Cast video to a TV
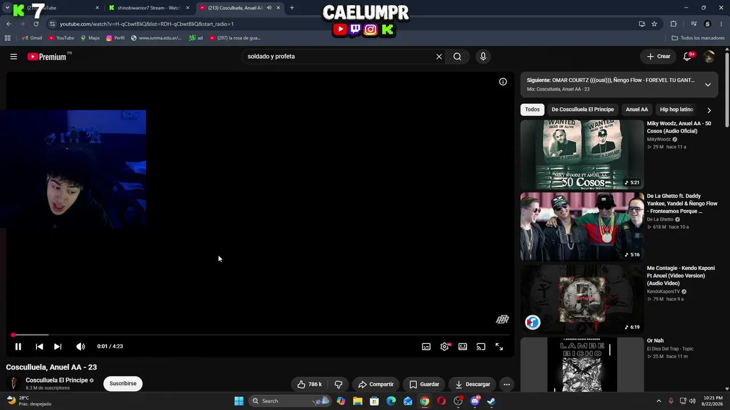Screen dimensions: 730x410 click(x=481, y=346)
